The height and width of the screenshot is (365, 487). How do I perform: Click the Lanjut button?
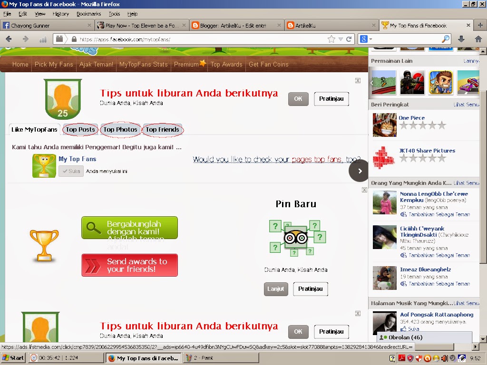tap(276, 289)
